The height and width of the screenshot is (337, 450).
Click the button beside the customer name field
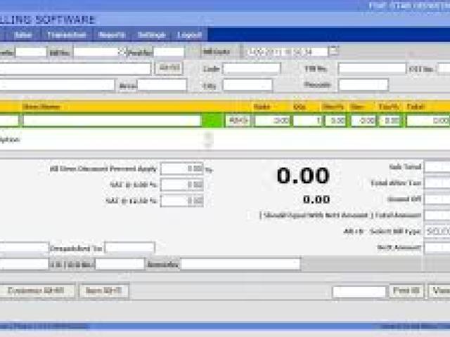[169, 68]
